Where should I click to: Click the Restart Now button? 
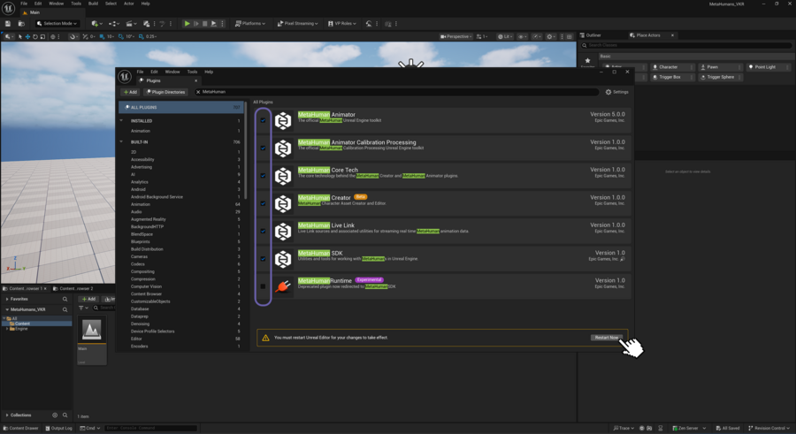tap(607, 338)
